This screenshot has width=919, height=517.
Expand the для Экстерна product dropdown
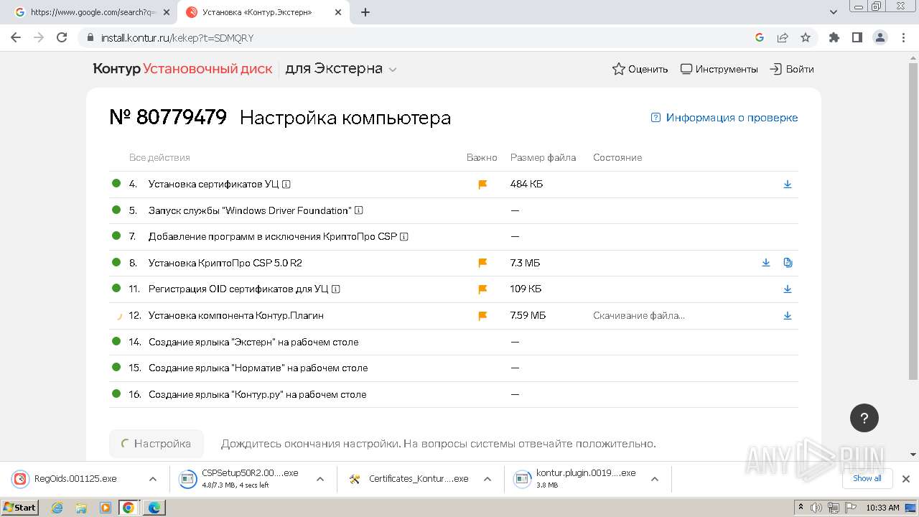tap(341, 69)
